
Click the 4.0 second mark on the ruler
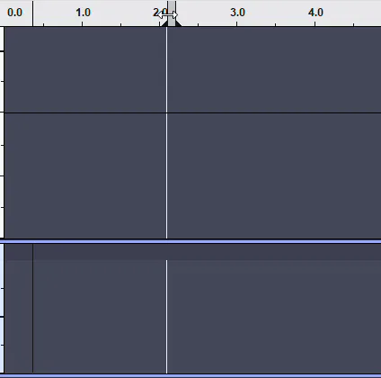coord(315,13)
